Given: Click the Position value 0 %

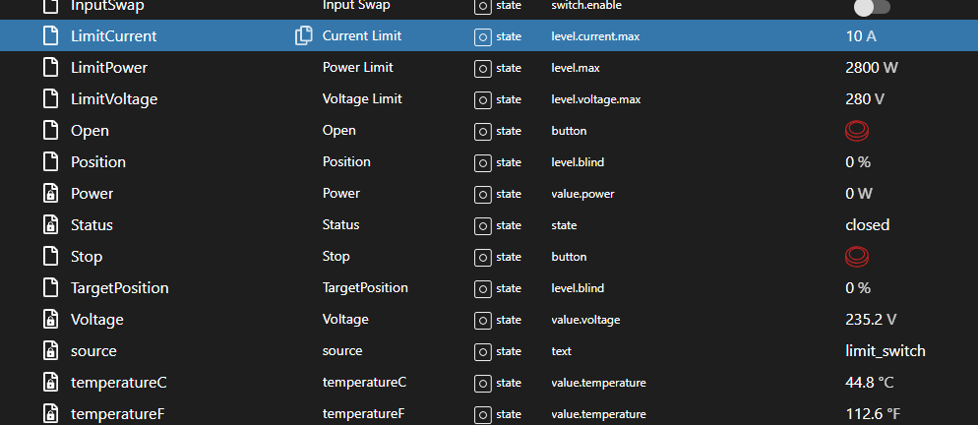Looking at the screenshot, I should (858, 162).
